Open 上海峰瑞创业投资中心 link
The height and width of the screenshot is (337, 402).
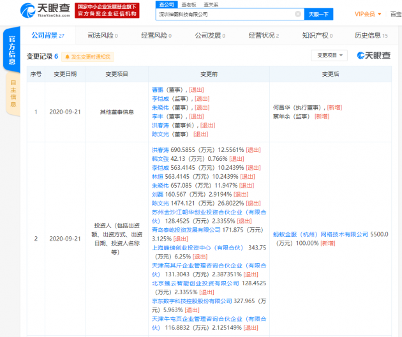coord(197,248)
